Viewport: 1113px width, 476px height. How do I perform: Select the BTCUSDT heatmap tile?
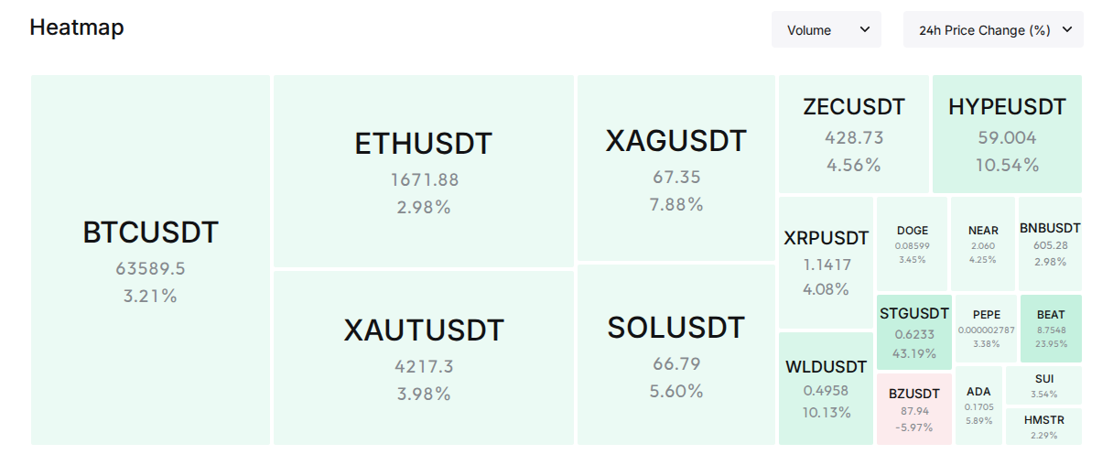pos(150,260)
